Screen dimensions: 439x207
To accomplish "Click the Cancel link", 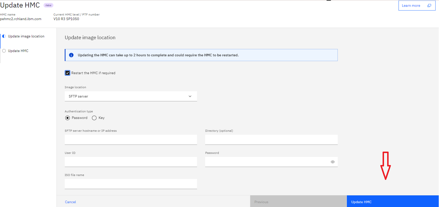I will 70,202.
